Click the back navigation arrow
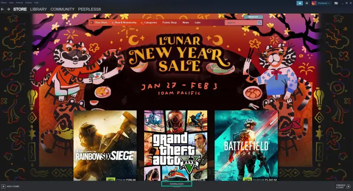This screenshot has height=191, width=353. (2, 9)
